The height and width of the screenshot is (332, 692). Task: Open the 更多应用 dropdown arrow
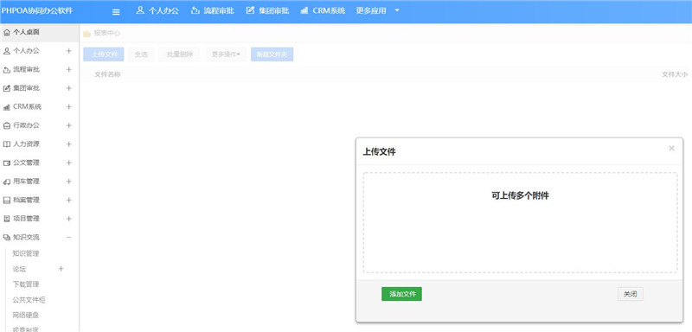(397, 10)
